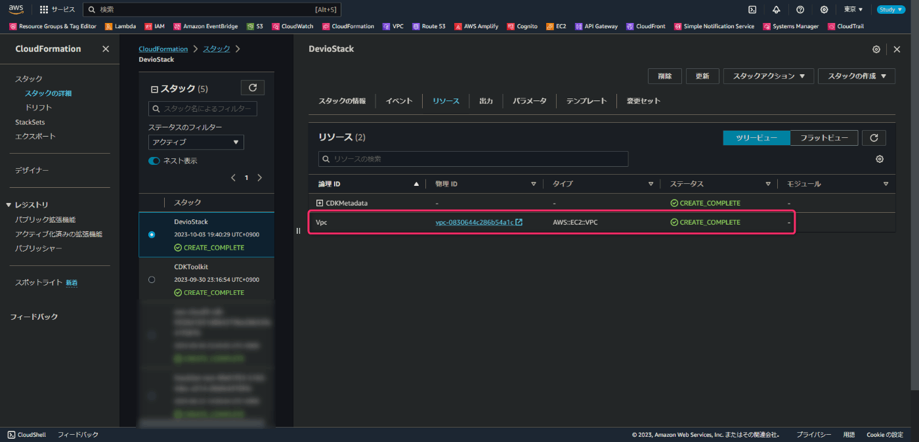Image resolution: width=919 pixels, height=442 pixels.
Task: Open stack detail panel settings gear
Action: (x=876, y=49)
